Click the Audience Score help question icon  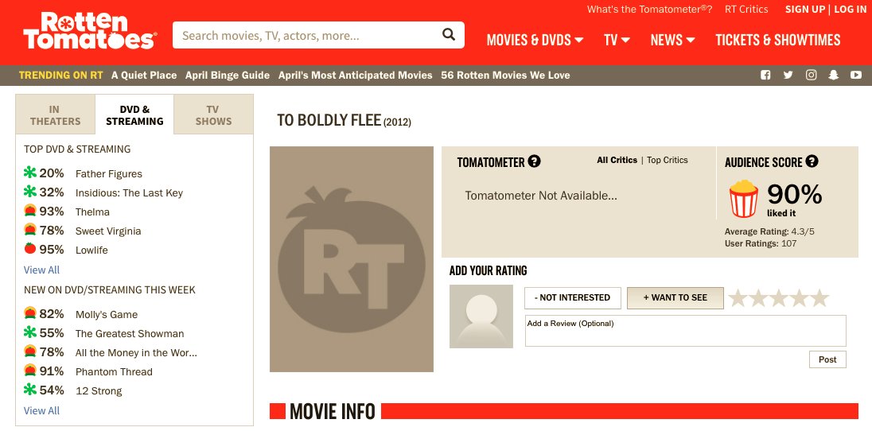coord(812,161)
